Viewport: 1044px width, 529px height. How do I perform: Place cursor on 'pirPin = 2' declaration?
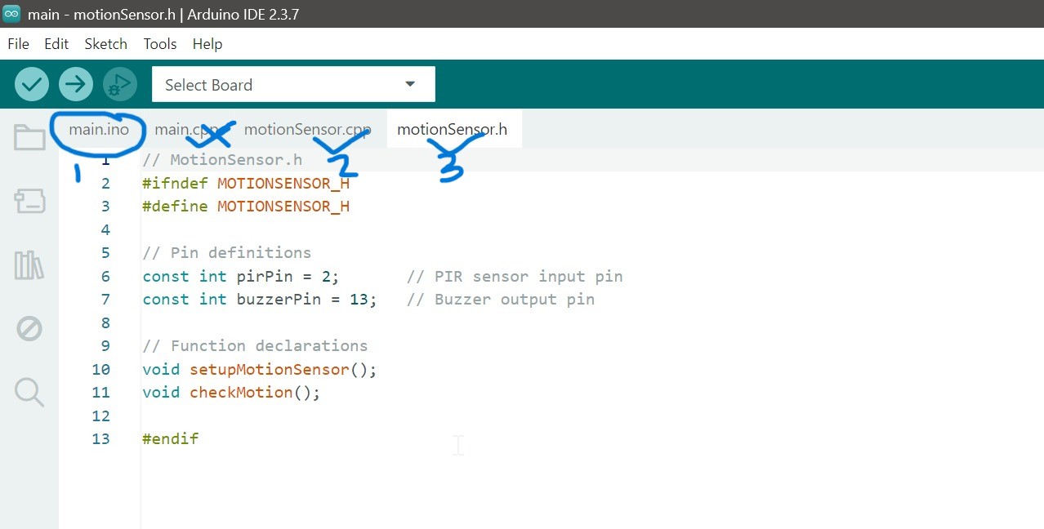click(x=240, y=277)
